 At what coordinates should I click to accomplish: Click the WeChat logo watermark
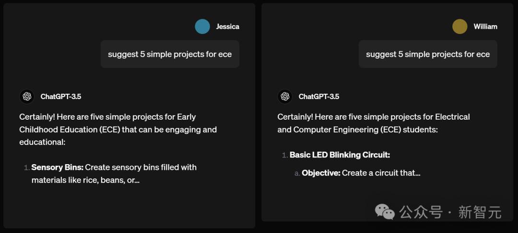(385, 212)
